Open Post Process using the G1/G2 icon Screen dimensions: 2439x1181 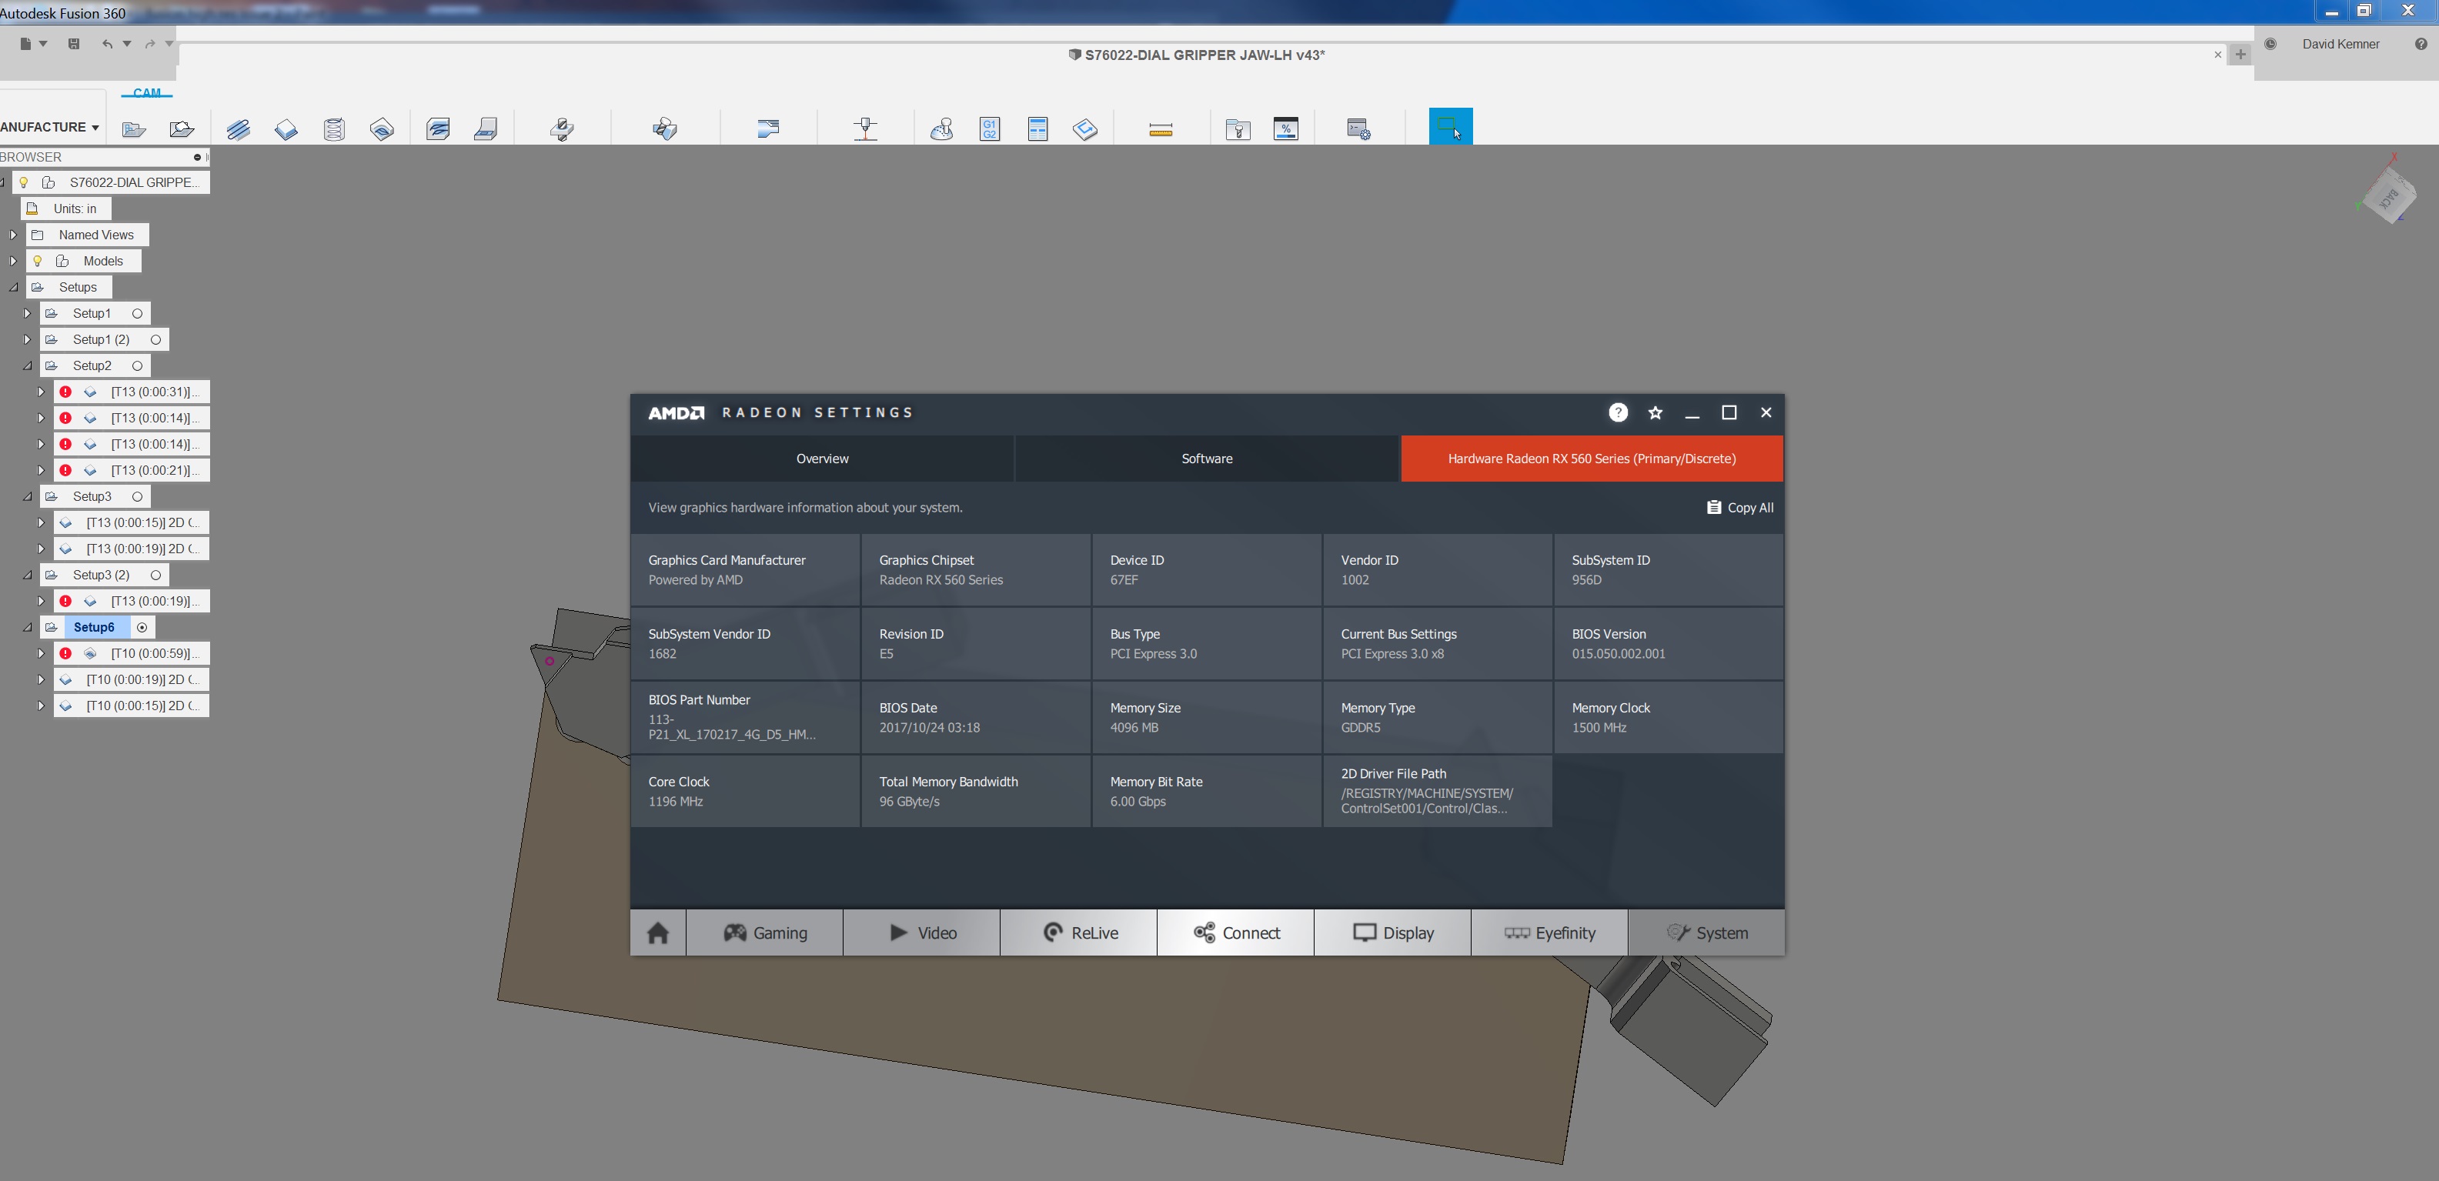[990, 128]
